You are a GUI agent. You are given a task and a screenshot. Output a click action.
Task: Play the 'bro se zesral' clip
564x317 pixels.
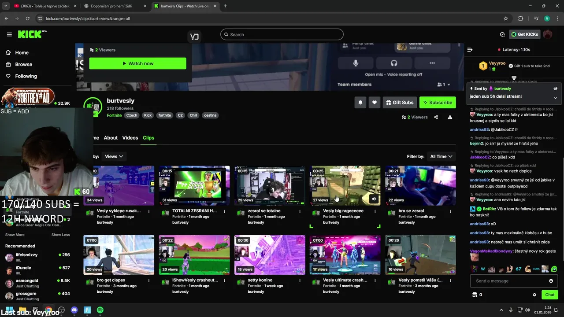tap(420, 185)
